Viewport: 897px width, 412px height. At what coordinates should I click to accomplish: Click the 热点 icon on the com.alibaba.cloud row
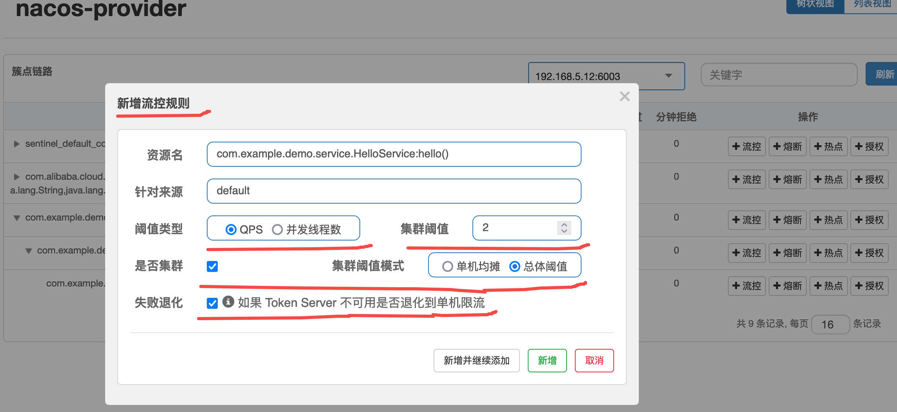pyautogui.click(x=828, y=179)
